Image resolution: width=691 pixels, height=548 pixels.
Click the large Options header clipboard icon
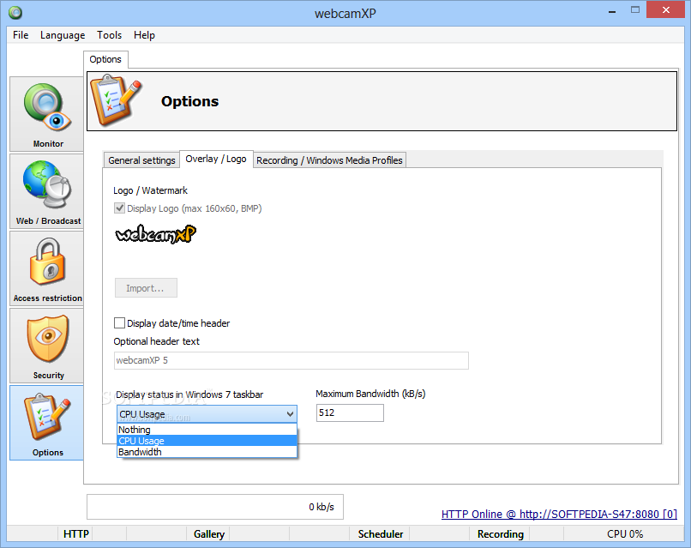(117, 100)
